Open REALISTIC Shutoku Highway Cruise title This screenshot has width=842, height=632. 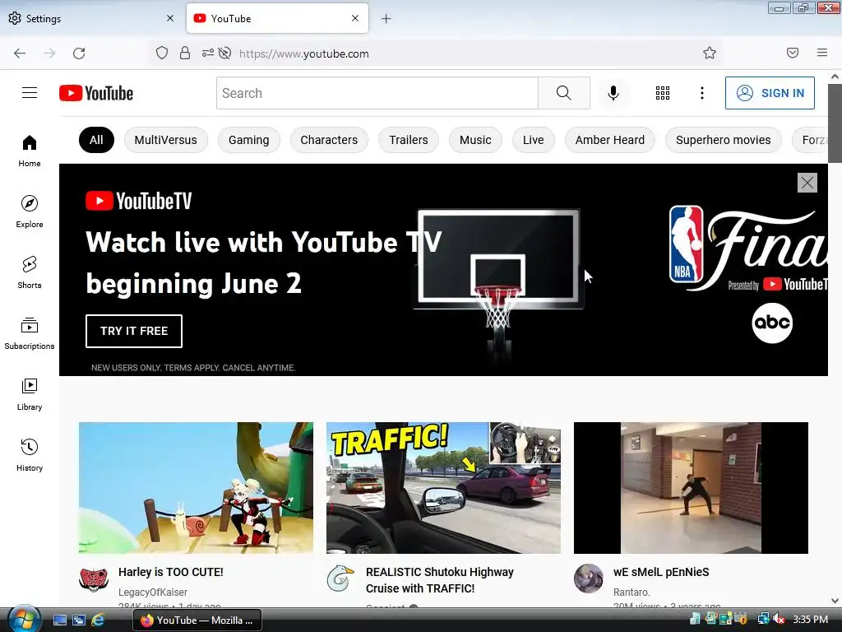(x=439, y=580)
